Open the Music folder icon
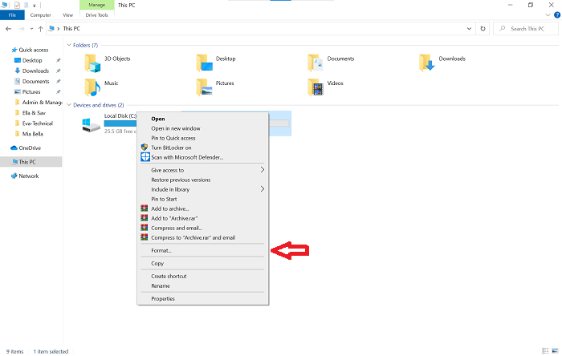 [92, 87]
